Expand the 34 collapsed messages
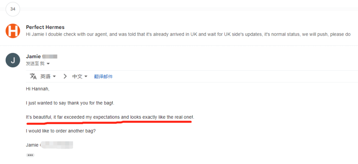Image resolution: width=358 pixels, height=164 pixels. [x=13, y=9]
